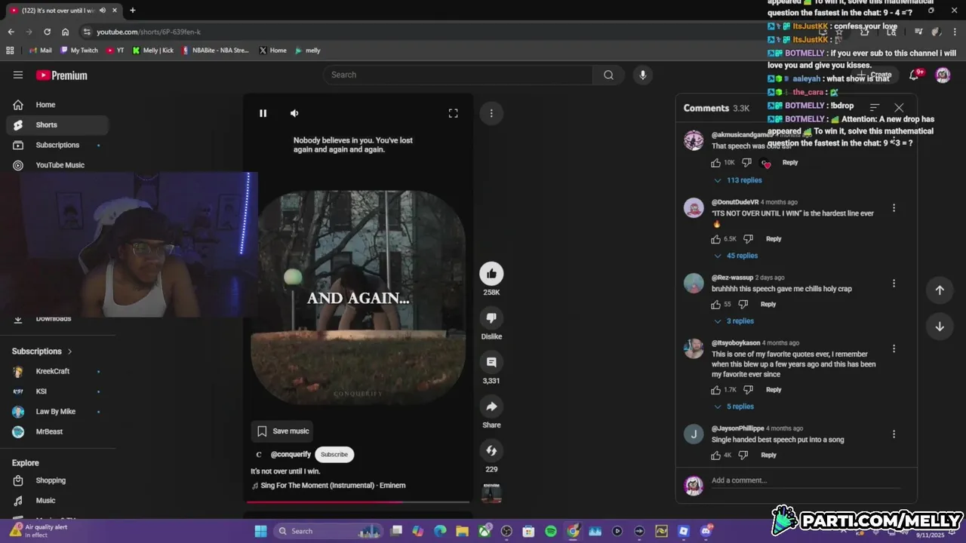Go to next Short with down arrow
The image size is (966, 543).
pyautogui.click(x=940, y=327)
